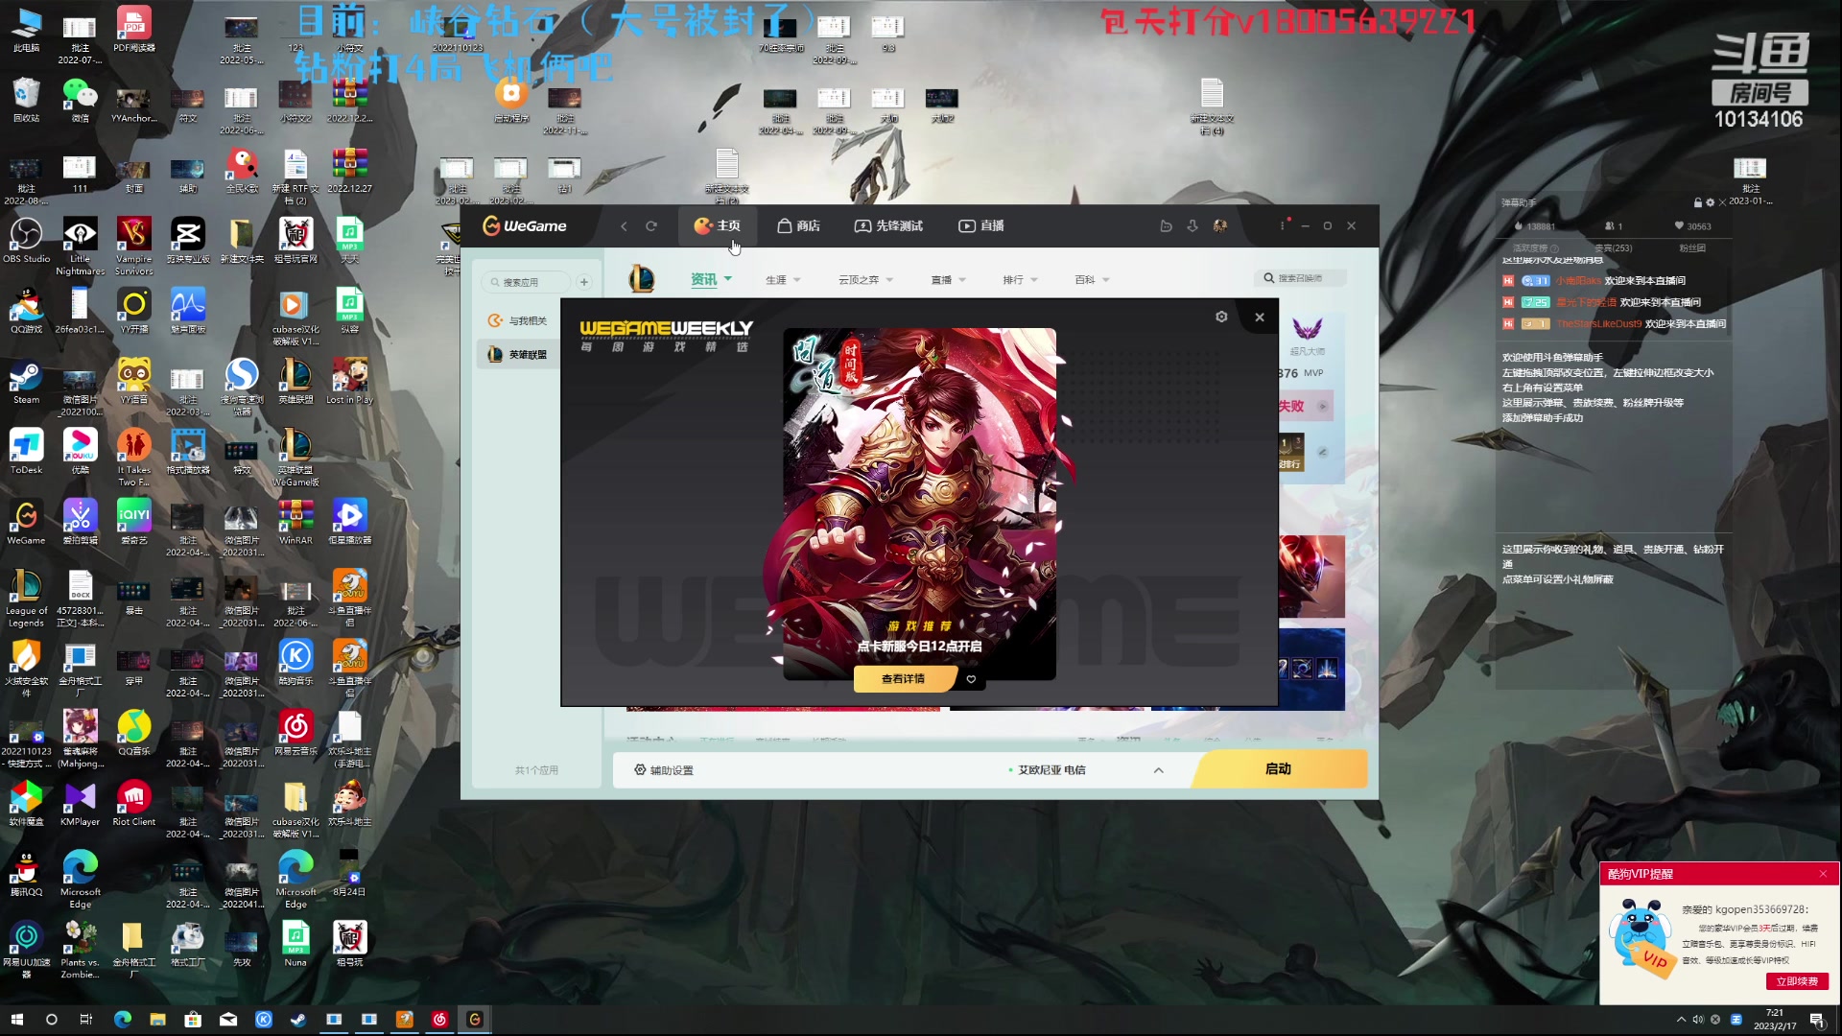This screenshot has width=1842, height=1036.
Task: Select the WinRAR desktop icon
Action: [295, 523]
